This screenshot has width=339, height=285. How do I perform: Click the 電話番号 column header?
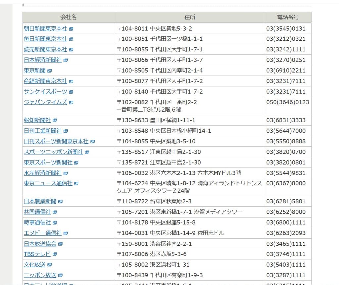point(288,17)
